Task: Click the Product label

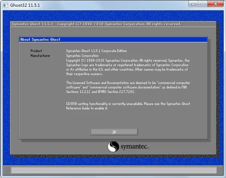Action: pyautogui.click(x=36, y=51)
